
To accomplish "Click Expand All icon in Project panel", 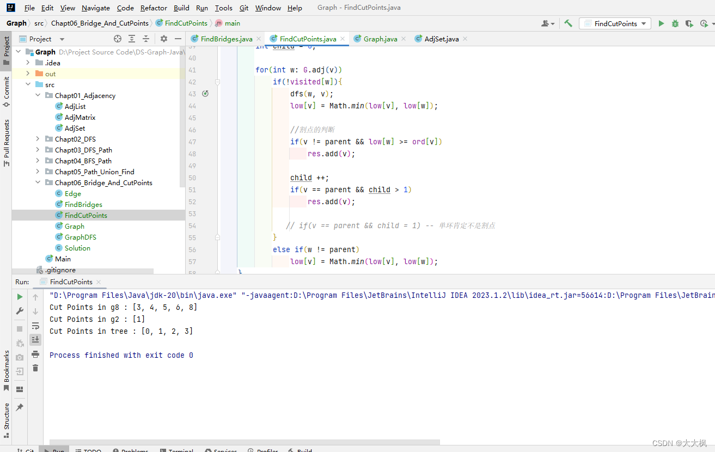I will (132, 39).
